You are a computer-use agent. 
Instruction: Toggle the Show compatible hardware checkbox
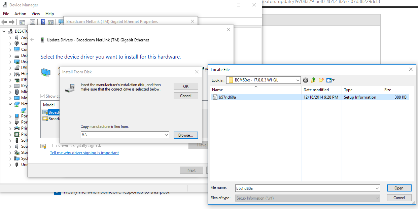(x=43, y=96)
